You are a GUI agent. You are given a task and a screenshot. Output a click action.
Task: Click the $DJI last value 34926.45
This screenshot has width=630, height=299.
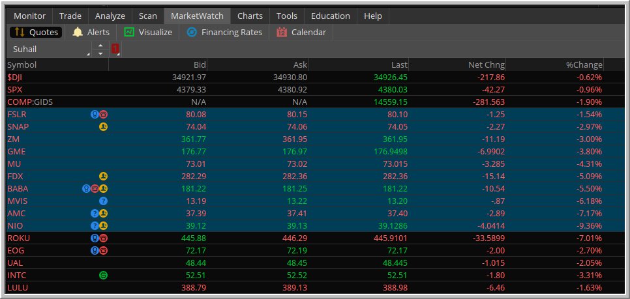tap(391, 78)
